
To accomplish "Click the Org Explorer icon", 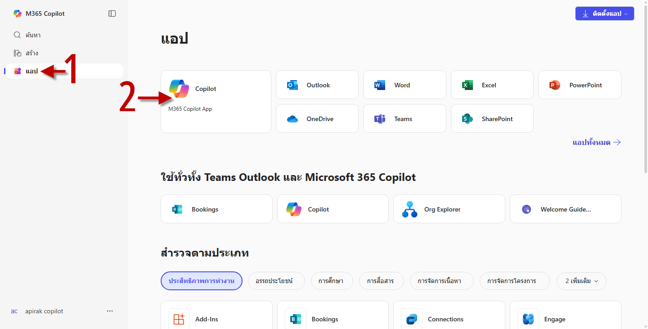I will (x=409, y=209).
